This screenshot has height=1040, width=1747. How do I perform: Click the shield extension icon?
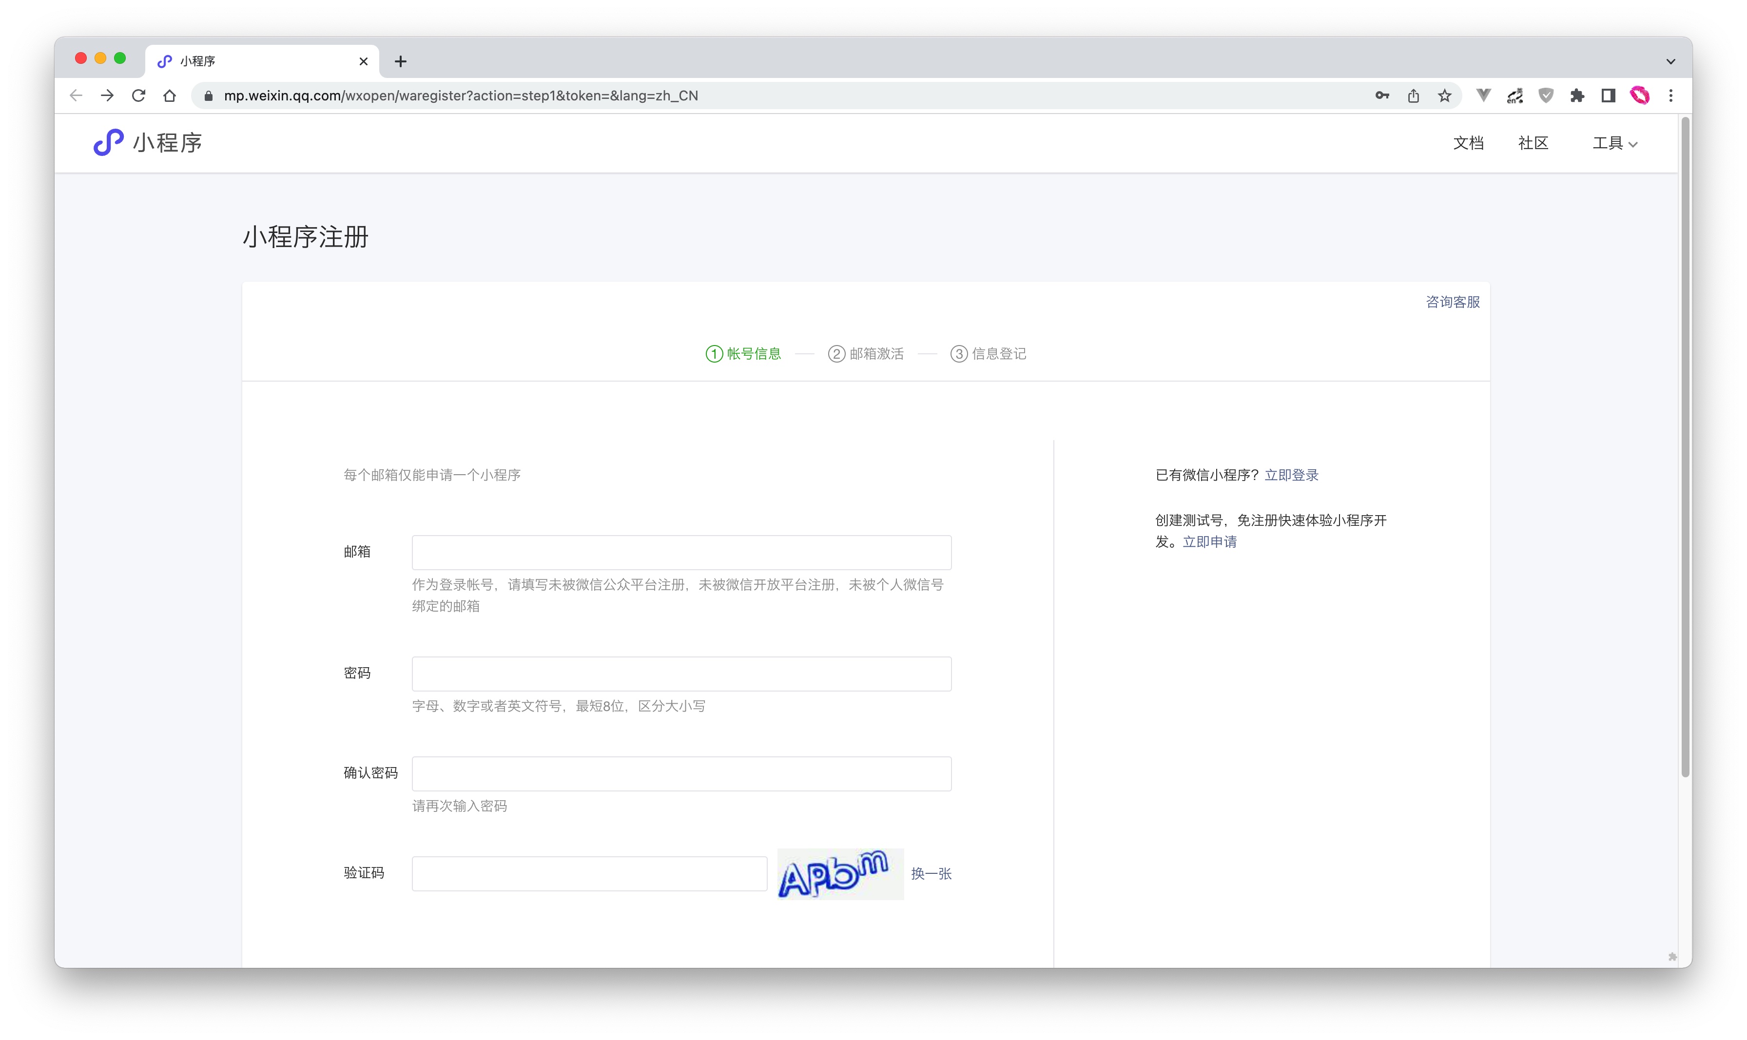click(1546, 96)
